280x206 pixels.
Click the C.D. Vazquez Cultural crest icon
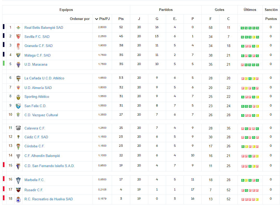(18, 115)
